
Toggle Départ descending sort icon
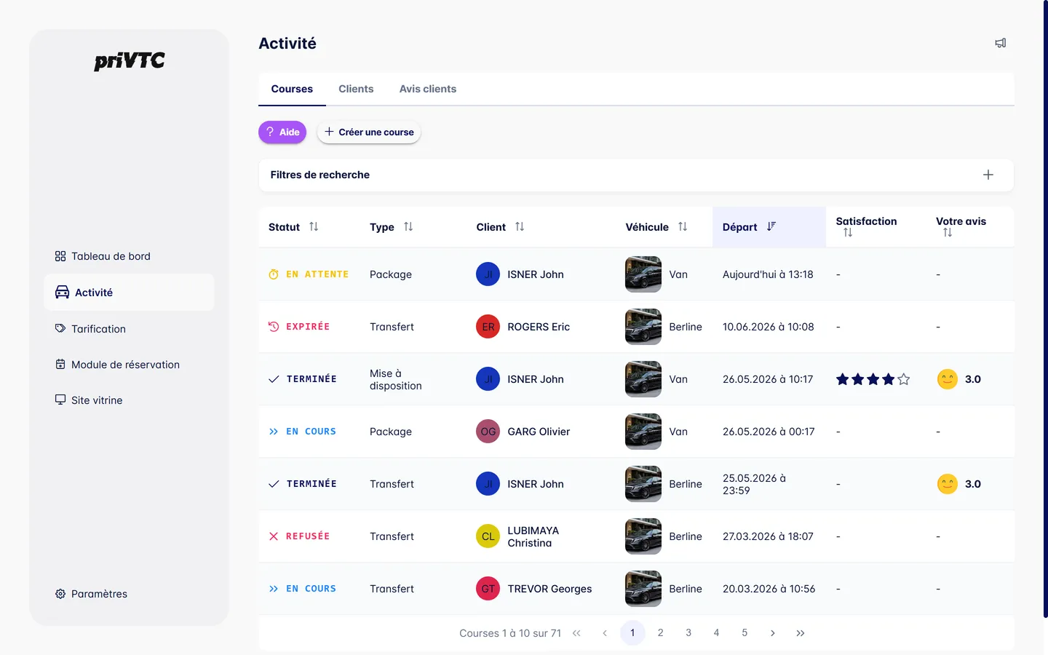(771, 226)
